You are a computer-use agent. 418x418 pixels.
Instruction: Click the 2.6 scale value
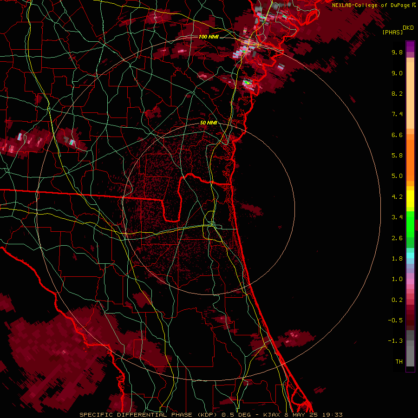click(x=397, y=238)
